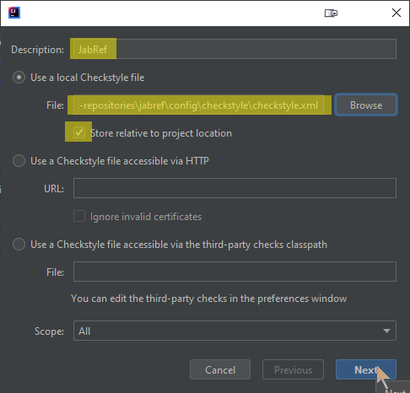Click the Scope dropdown arrow
Image resolution: width=410 pixels, height=393 pixels.
(386, 331)
